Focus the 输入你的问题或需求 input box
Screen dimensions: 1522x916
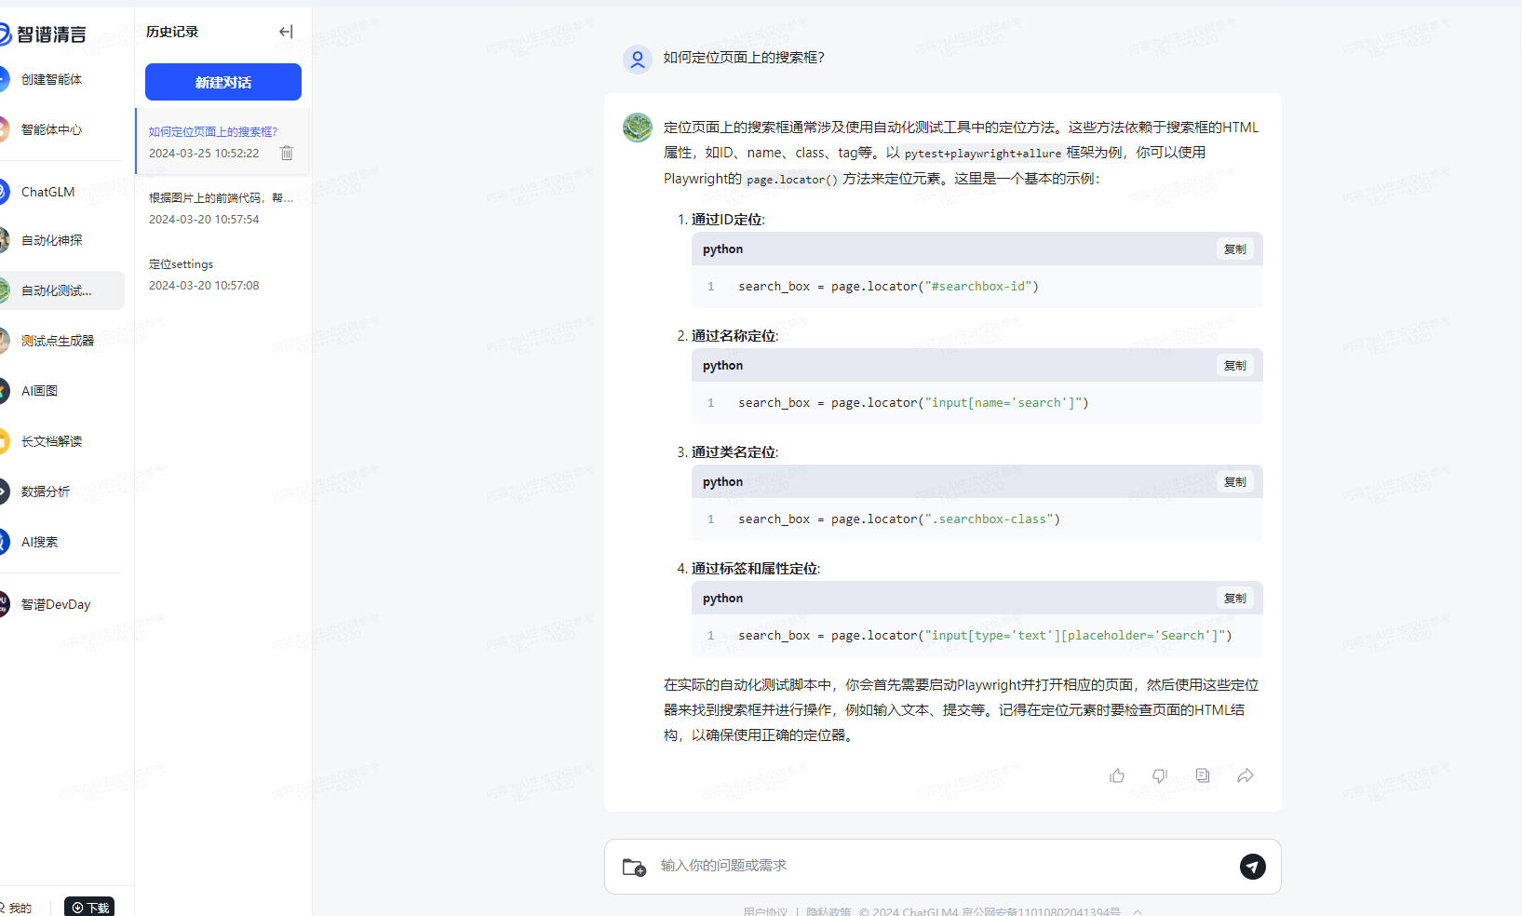[x=942, y=866]
